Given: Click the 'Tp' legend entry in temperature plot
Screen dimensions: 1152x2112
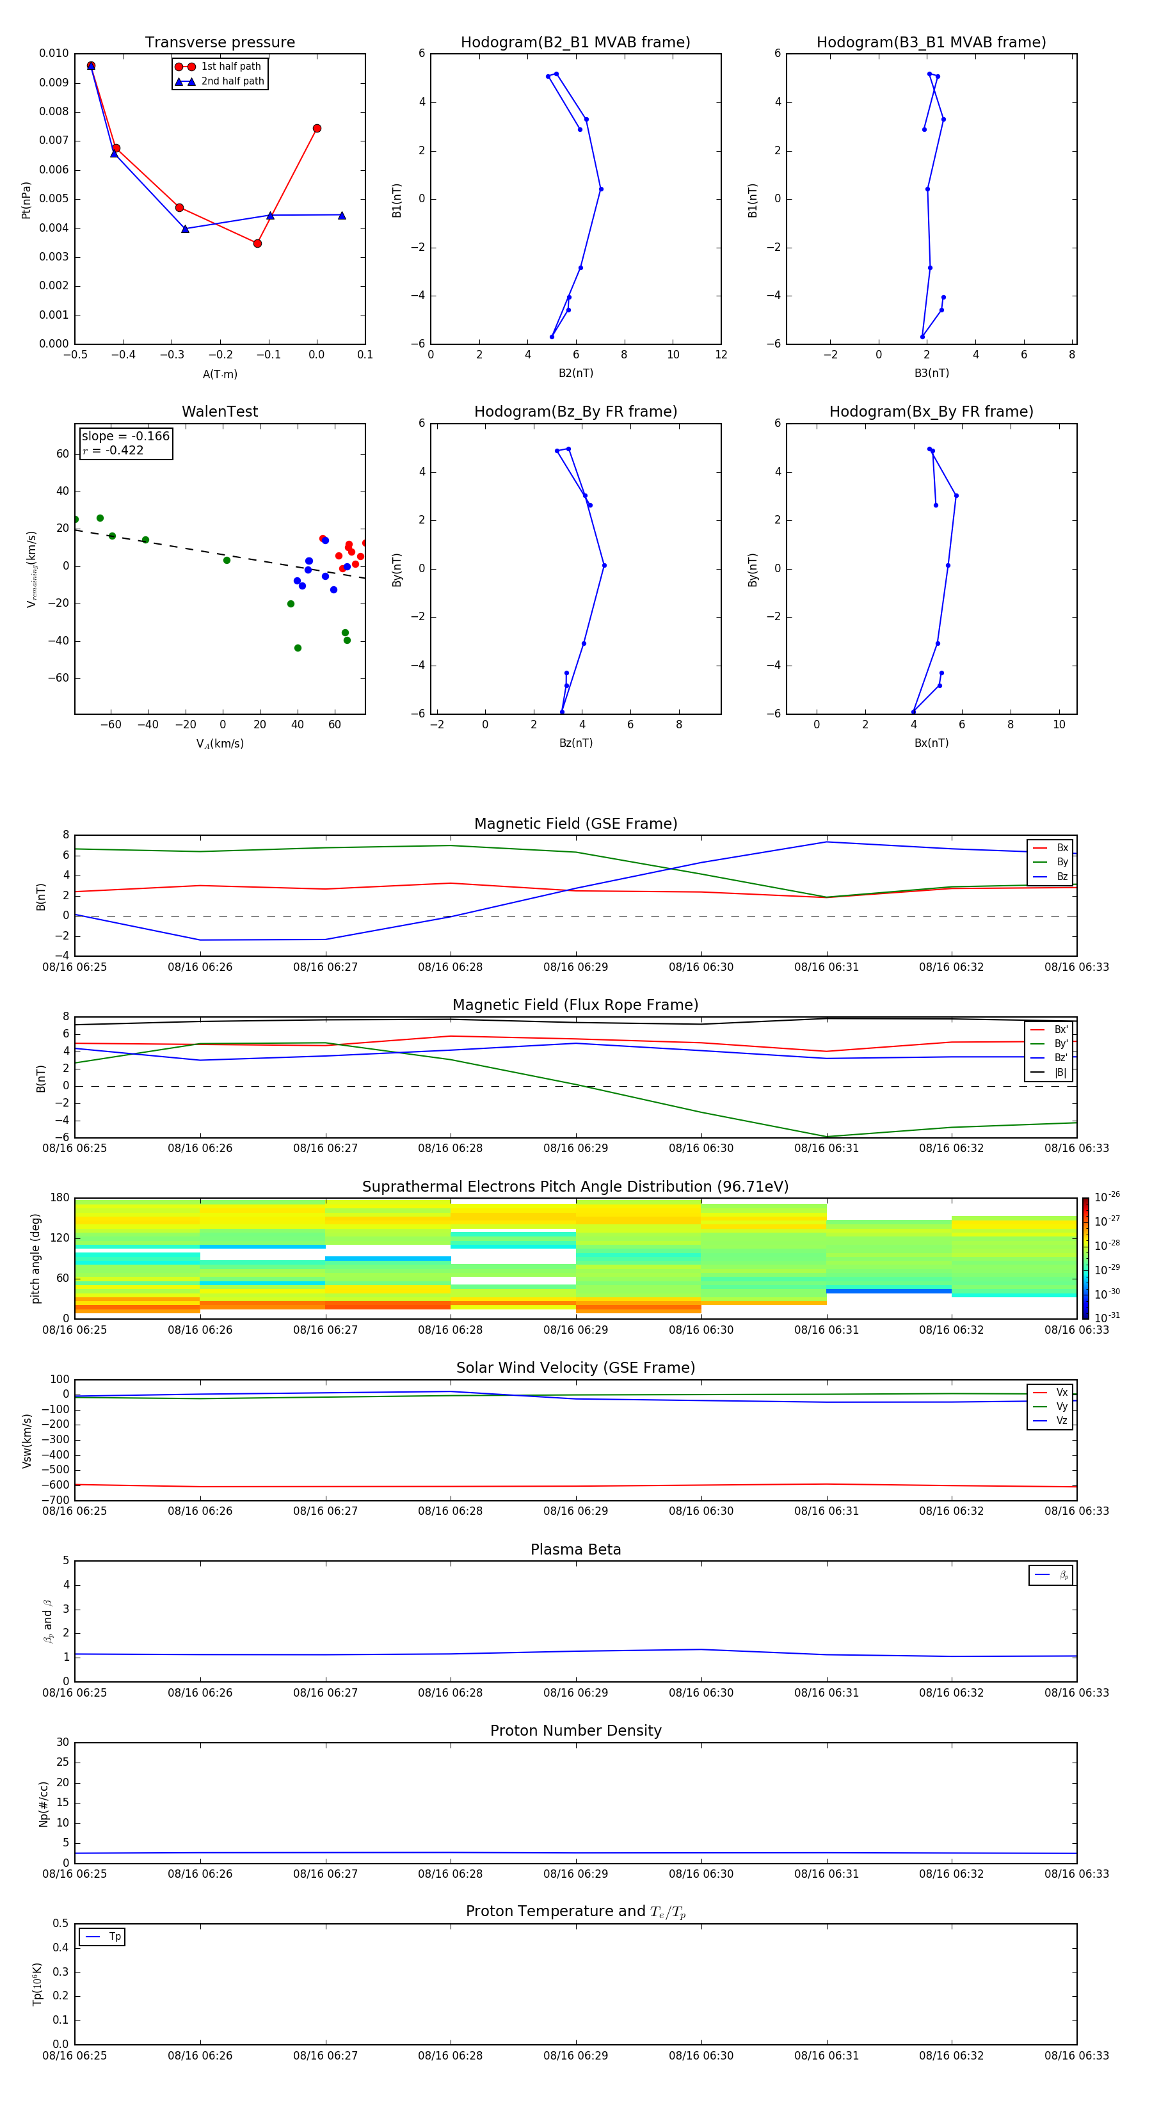Looking at the screenshot, I should (102, 1937).
